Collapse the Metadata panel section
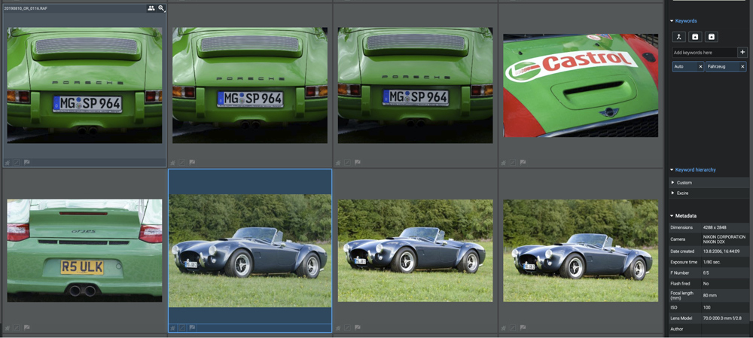753x338 pixels. 672,216
